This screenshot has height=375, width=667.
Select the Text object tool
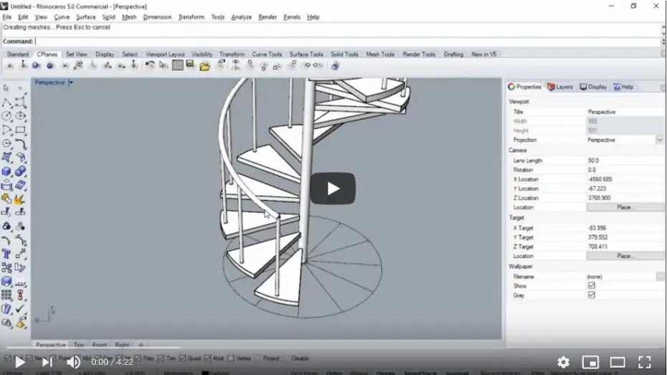6,254
